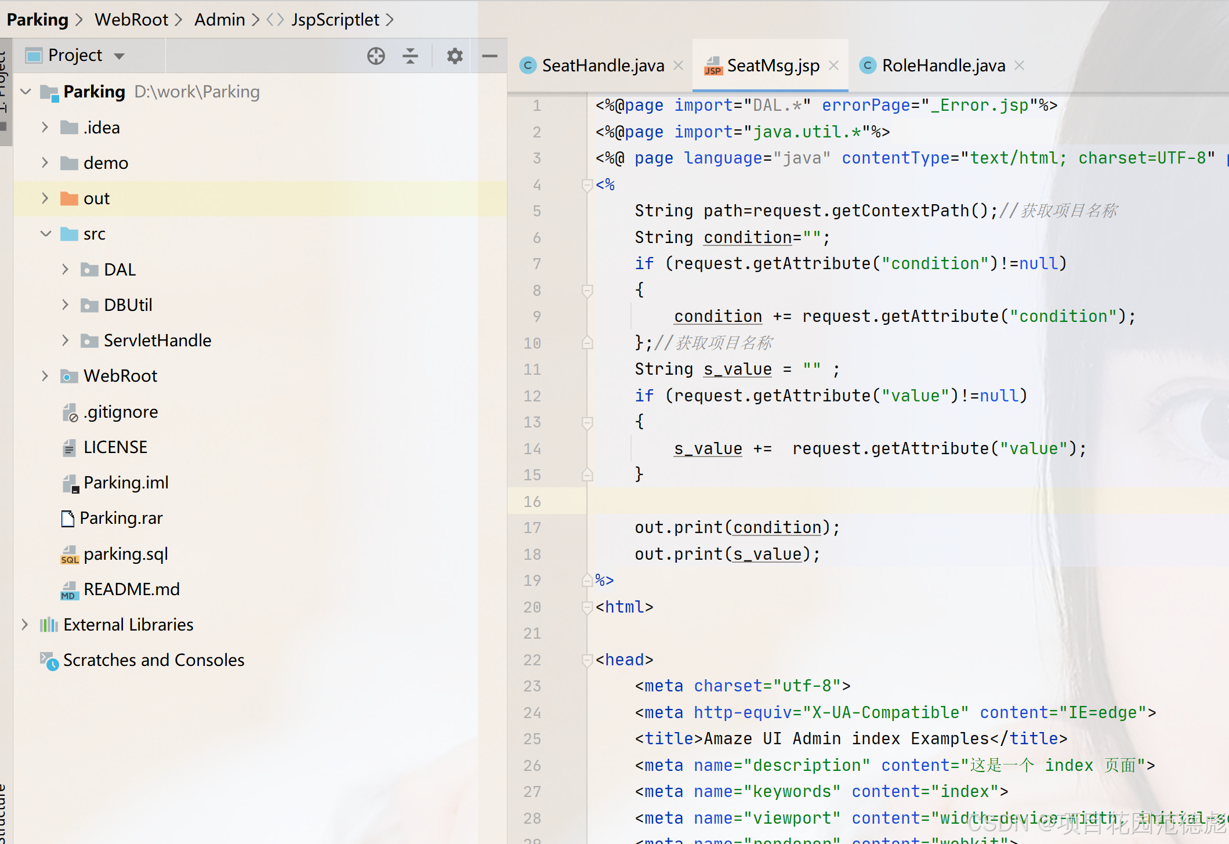Image resolution: width=1229 pixels, height=844 pixels.
Task: Open Project panel settings gear
Action: pos(455,56)
